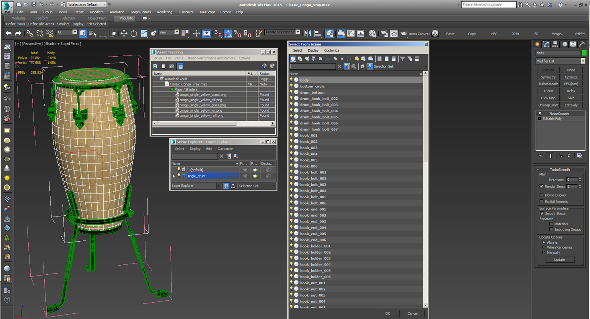Open the selection filter All dropdown
This screenshot has width=590, height=319.
pos(67,32)
